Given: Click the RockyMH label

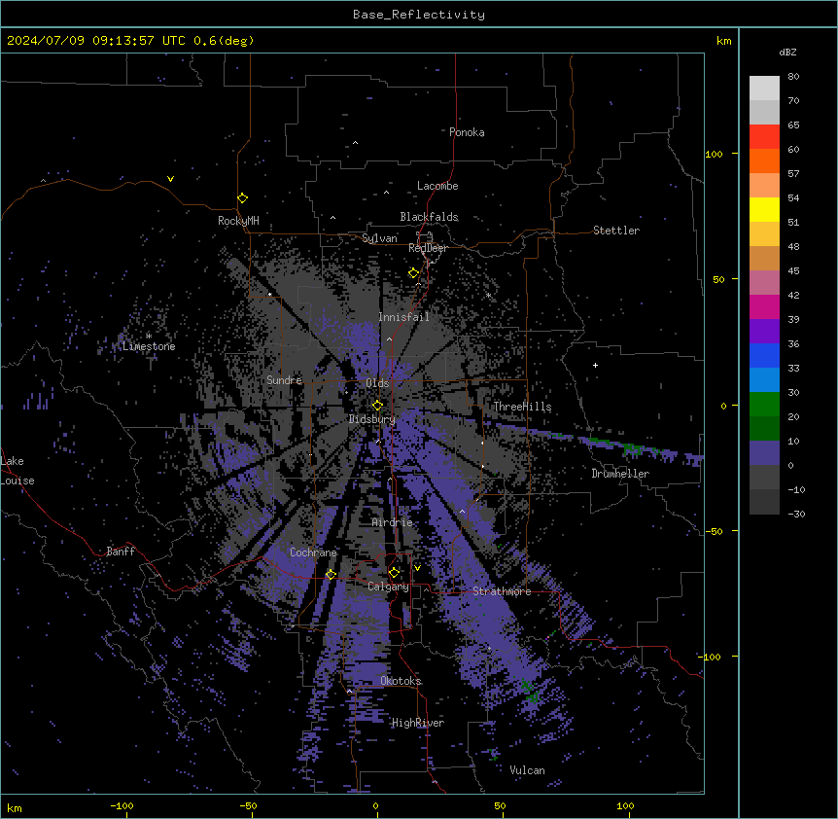Looking at the screenshot, I should pyautogui.click(x=238, y=221).
